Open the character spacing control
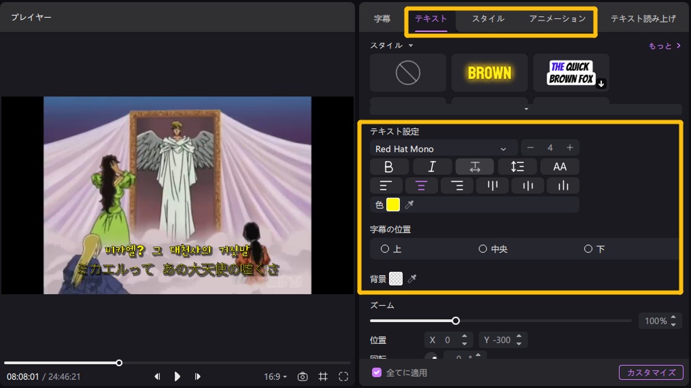The image size is (691, 388). [x=475, y=167]
